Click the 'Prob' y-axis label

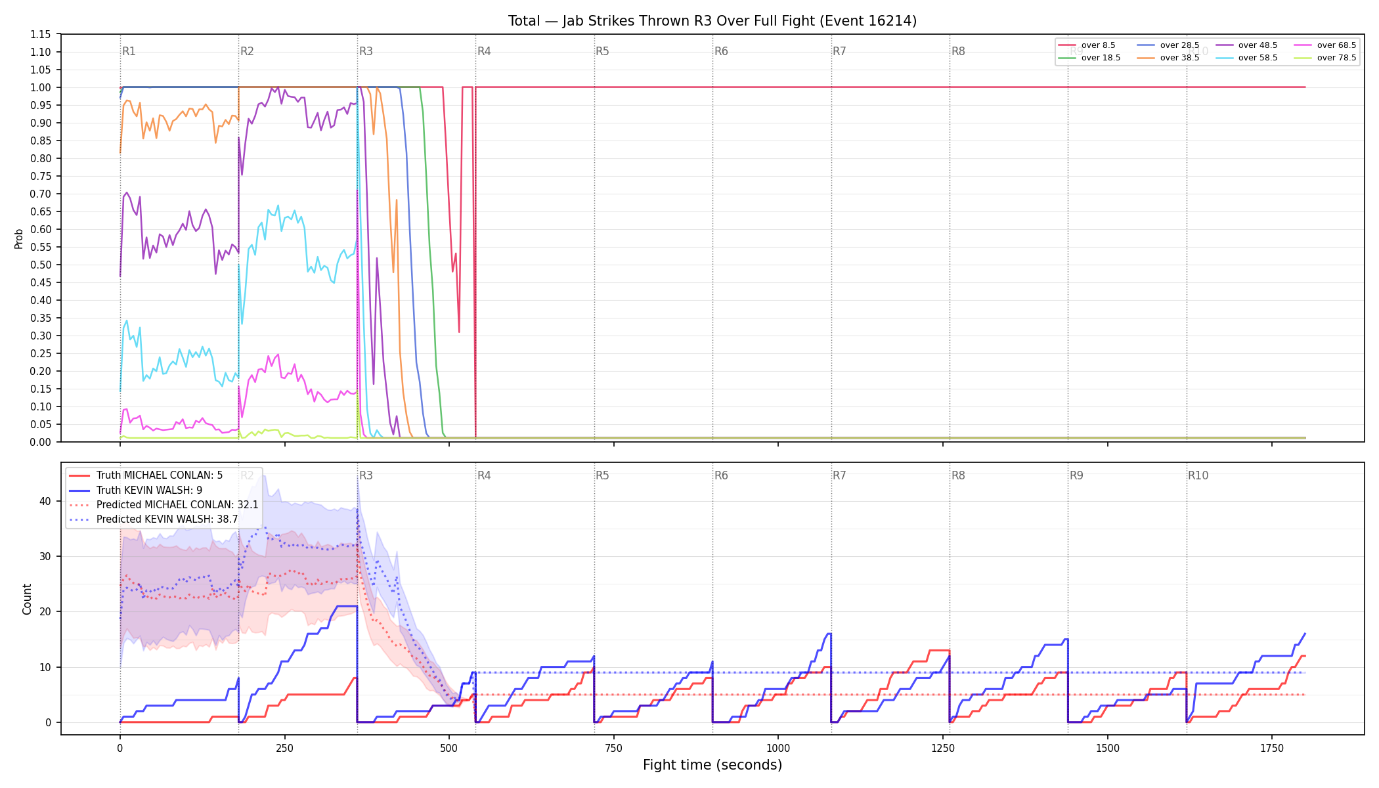coord(18,238)
